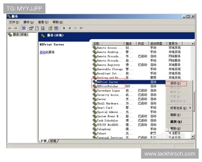Viewport: 202px width, 162px height.
Task: Open the 查看(V) menu
Action: (43, 22)
